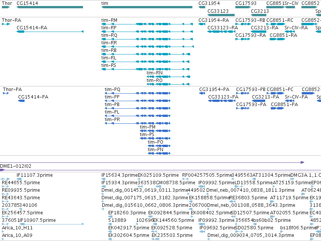
Task: Select the 'Dmel_dig_009034_0705_3014.3prime' EST label
Action: pos(251,235)
